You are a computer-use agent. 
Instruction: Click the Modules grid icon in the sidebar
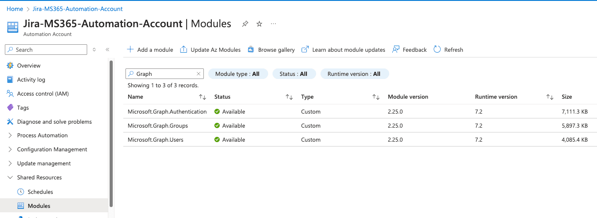(x=20, y=206)
